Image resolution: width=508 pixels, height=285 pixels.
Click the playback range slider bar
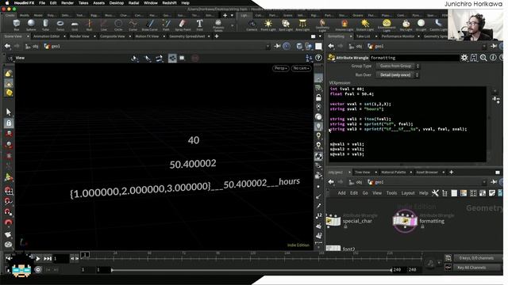point(252,270)
